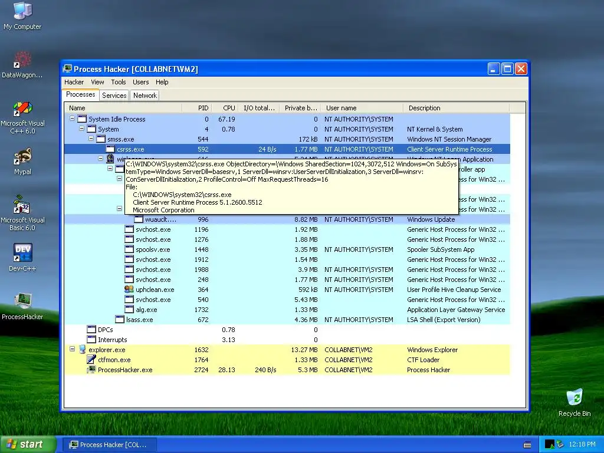This screenshot has width=604, height=453.
Task: Click the wuauclt process icon
Action: pos(139,219)
